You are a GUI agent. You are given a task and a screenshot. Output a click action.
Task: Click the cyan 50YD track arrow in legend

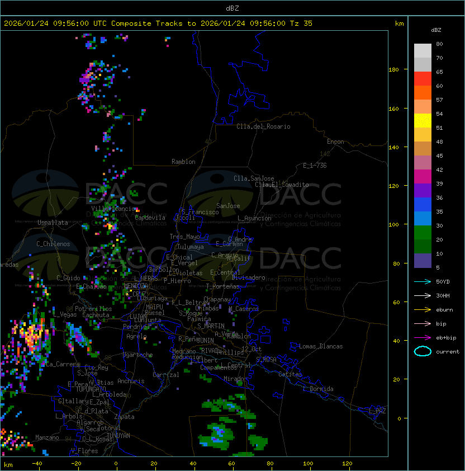(x=423, y=282)
